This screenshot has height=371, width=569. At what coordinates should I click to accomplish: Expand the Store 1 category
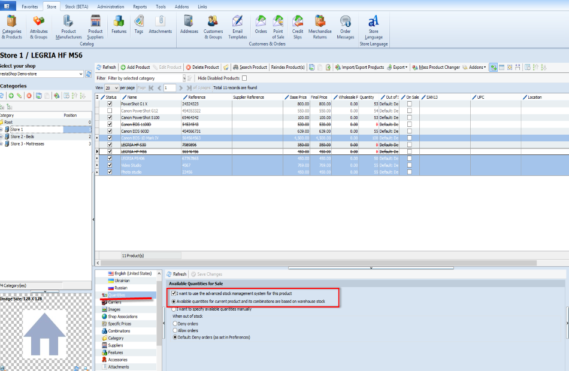[x=1, y=129]
